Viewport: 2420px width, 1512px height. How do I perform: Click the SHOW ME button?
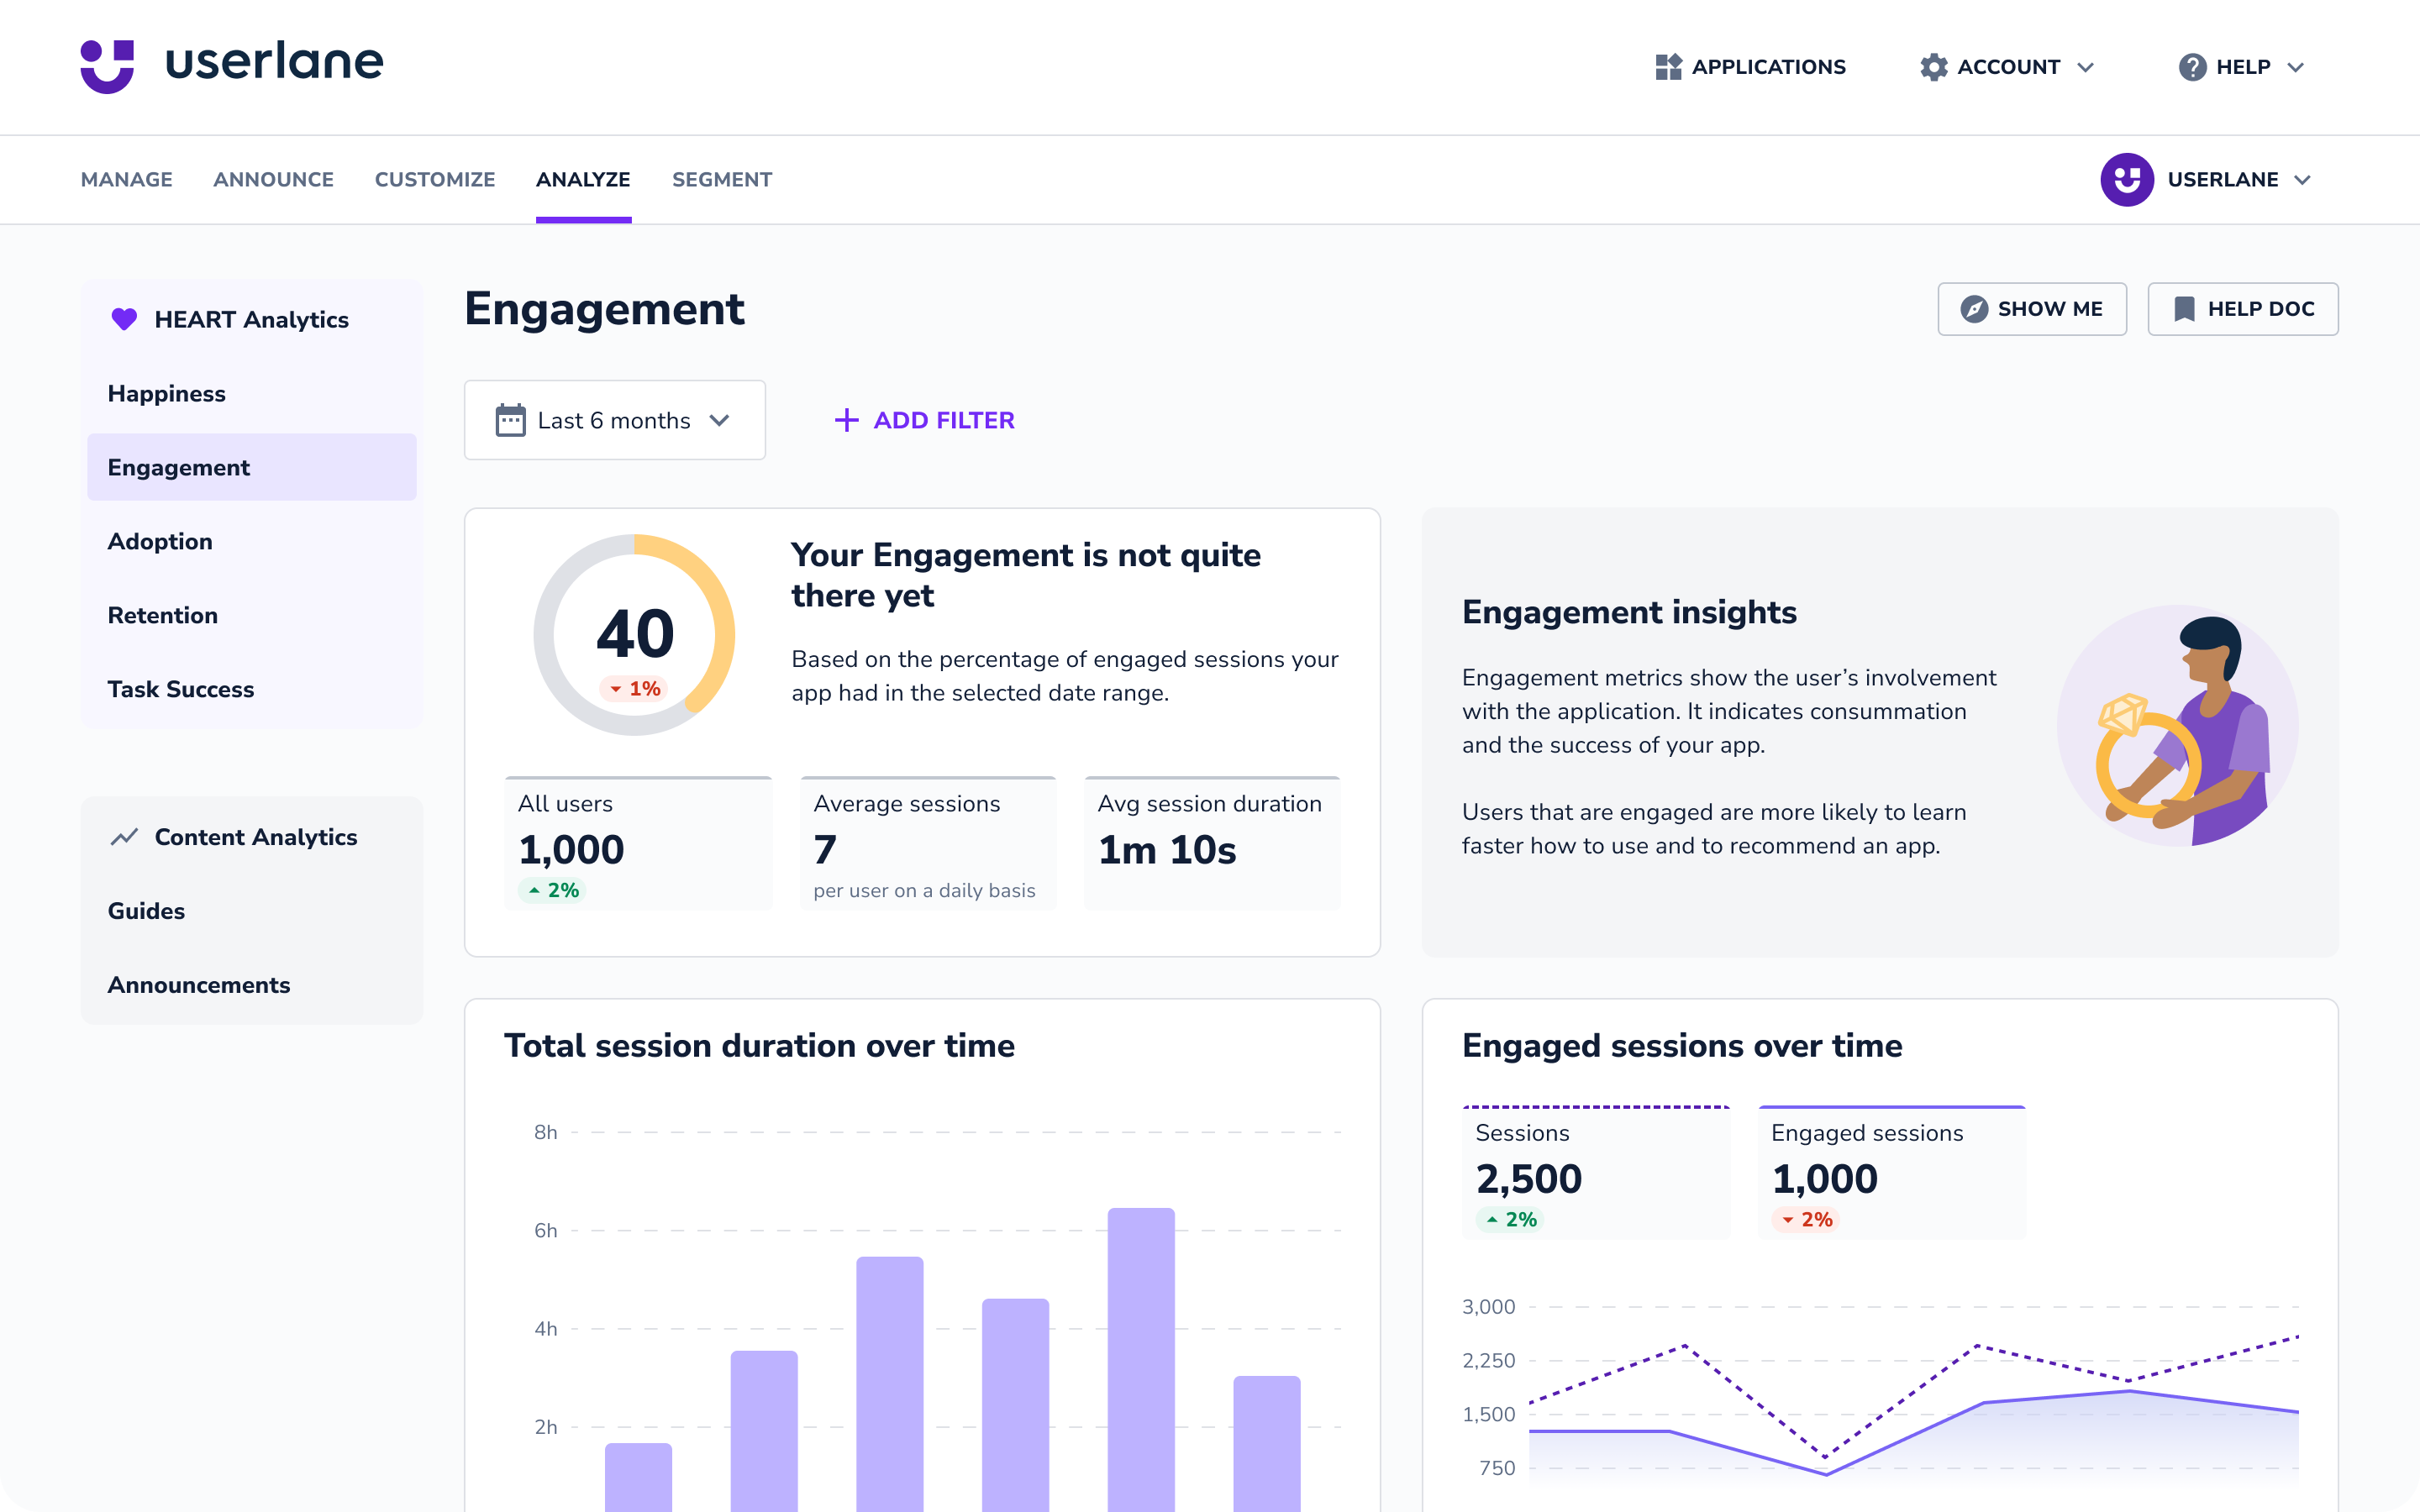(2033, 308)
